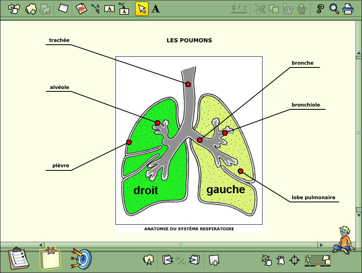362x273 pixels.
Task: Select the open hand pan tool
Action: pyautogui.click(x=281, y=260)
